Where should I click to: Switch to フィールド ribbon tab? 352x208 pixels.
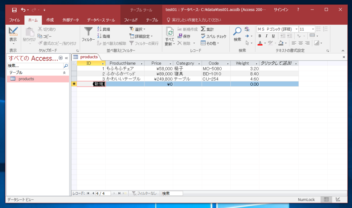coord(131,20)
